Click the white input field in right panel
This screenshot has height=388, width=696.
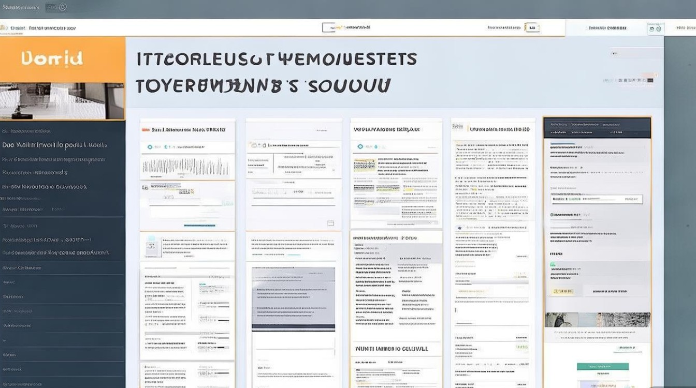(597, 199)
